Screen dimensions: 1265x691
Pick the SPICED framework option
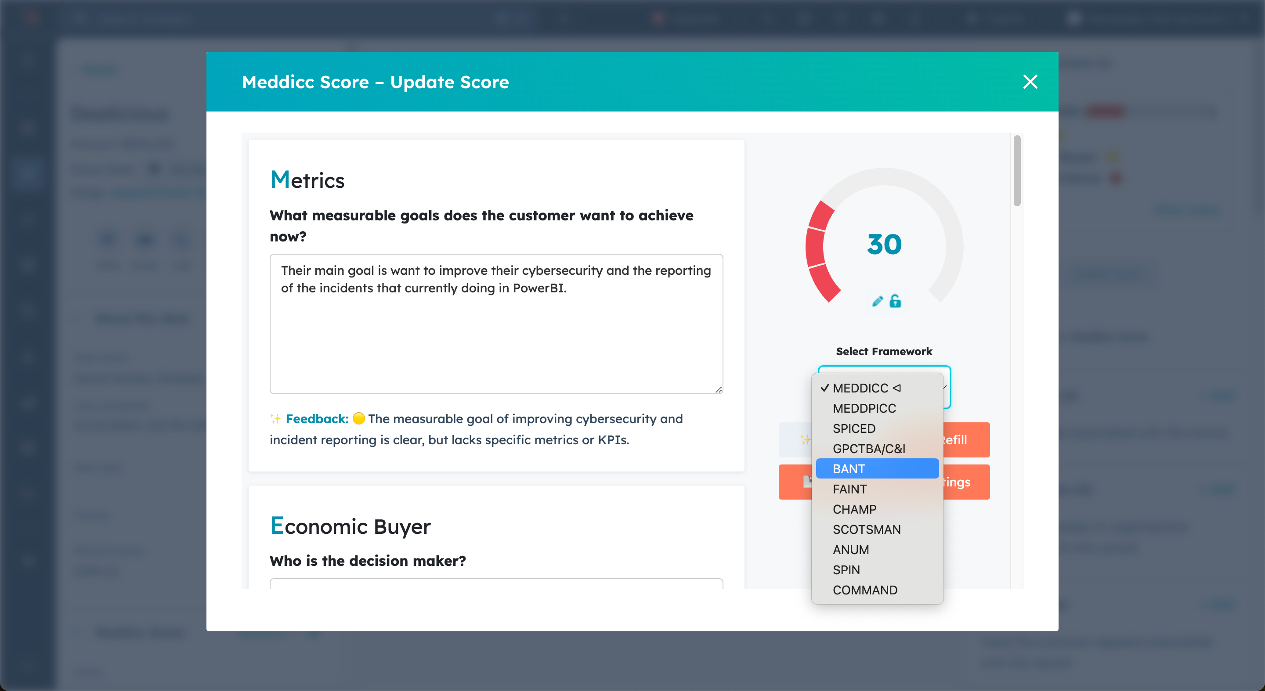(854, 428)
